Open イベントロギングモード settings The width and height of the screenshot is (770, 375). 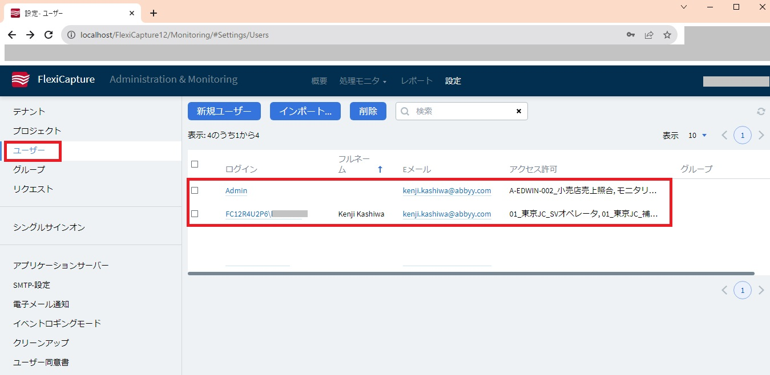[x=57, y=324]
